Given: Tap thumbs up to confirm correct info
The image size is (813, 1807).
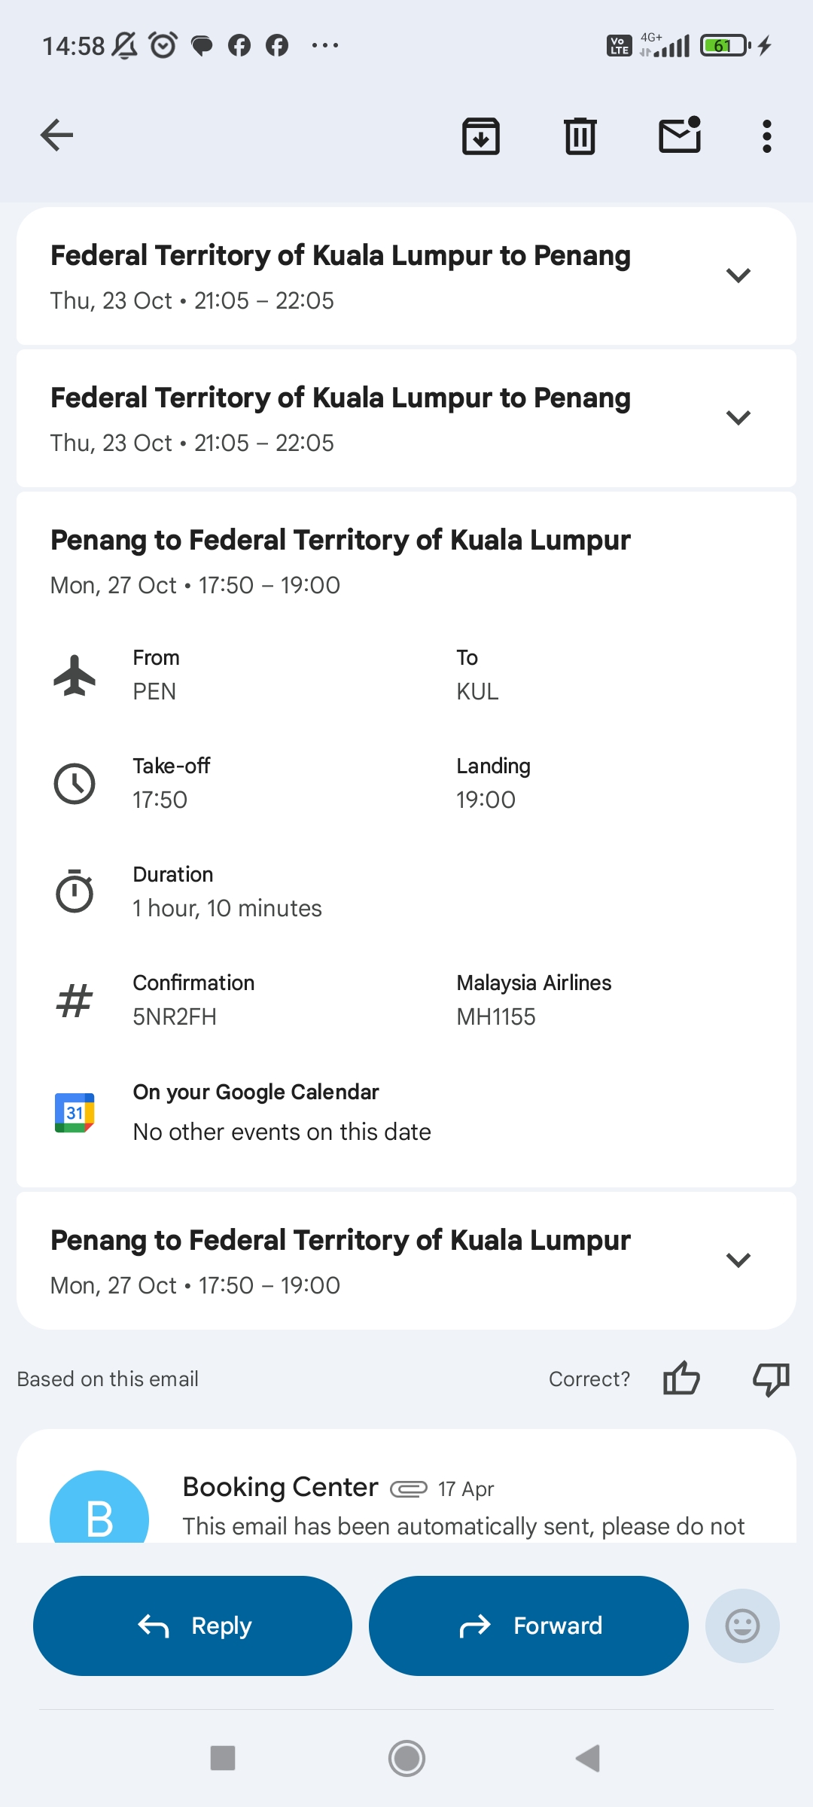Looking at the screenshot, I should tap(681, 1379).
